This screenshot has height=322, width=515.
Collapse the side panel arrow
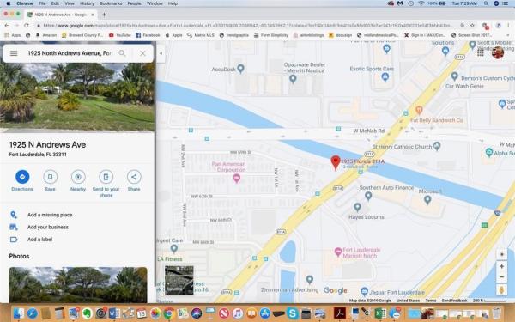[161, 53]
